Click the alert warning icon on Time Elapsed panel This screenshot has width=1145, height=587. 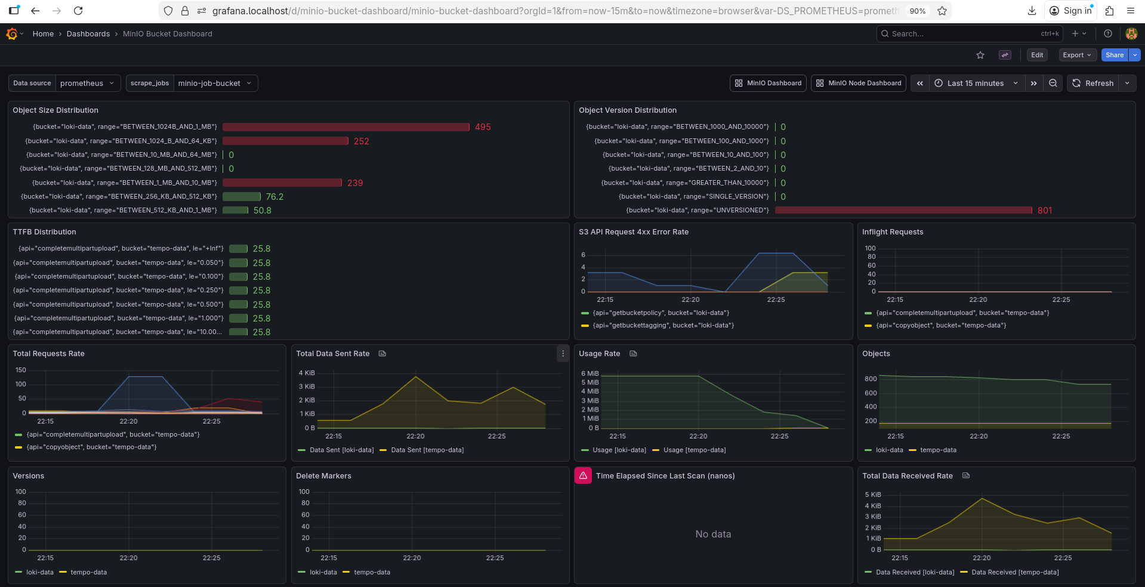pyautogui.click(x=583, y=476)
